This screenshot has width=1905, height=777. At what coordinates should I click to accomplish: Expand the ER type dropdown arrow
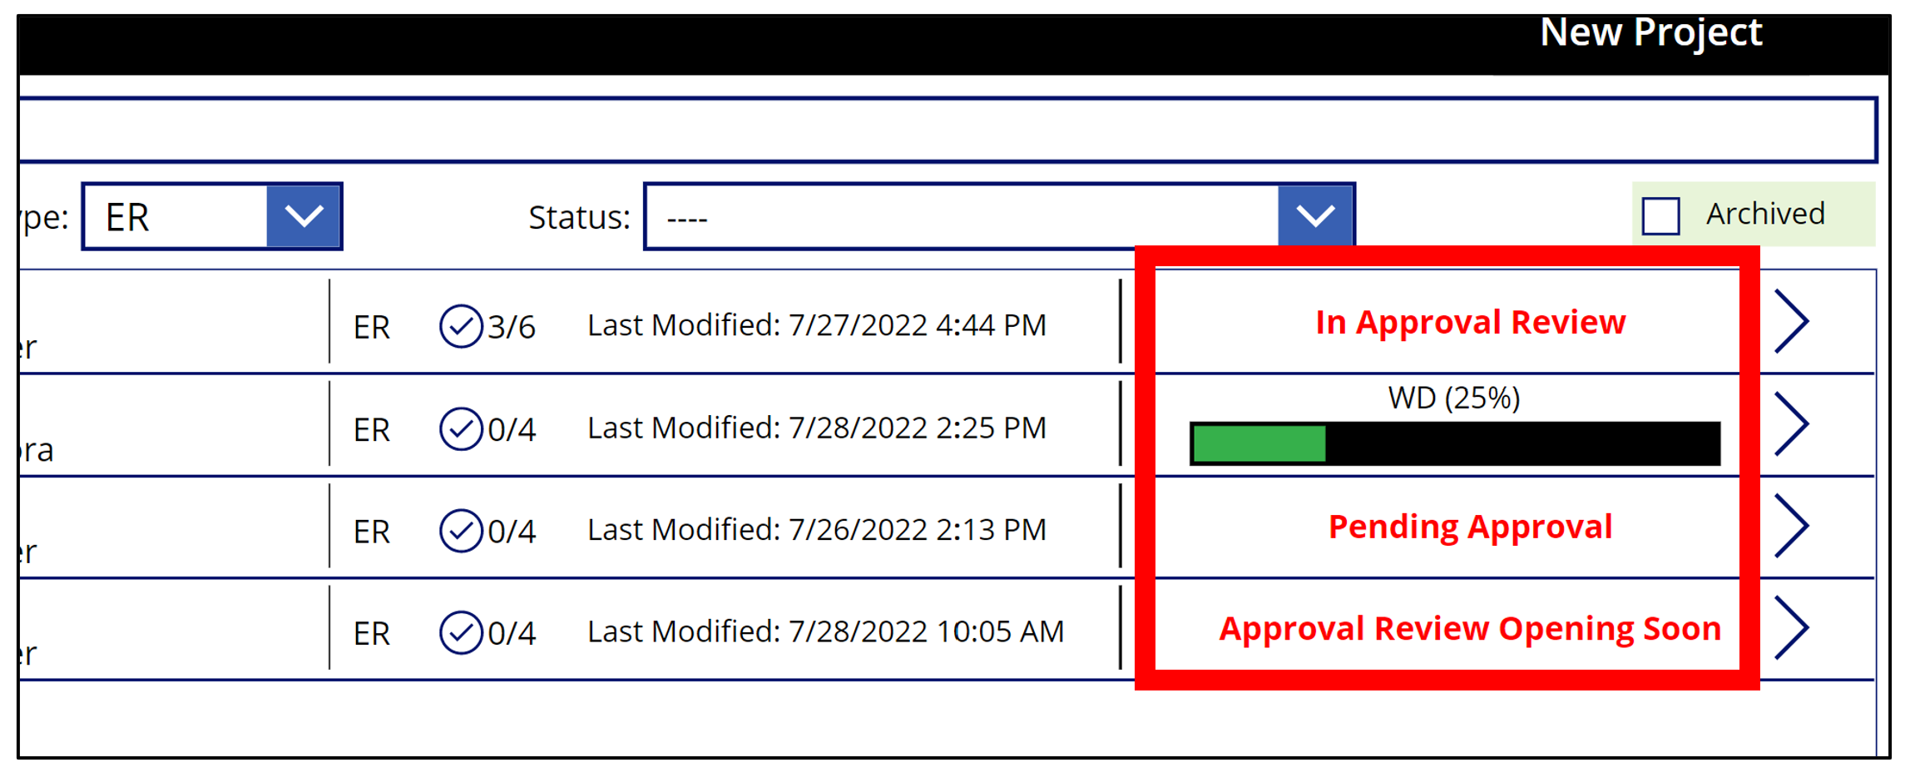point(304,216)
